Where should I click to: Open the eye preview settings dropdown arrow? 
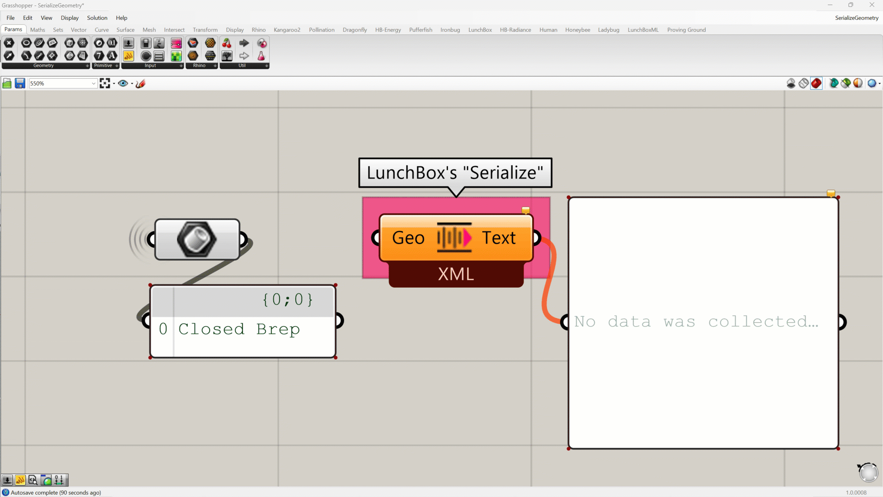(132, 84)
